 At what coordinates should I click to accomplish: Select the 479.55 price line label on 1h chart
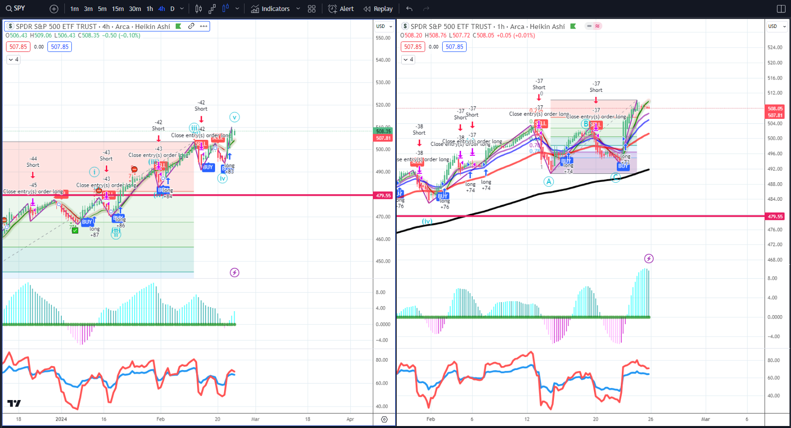775,217
